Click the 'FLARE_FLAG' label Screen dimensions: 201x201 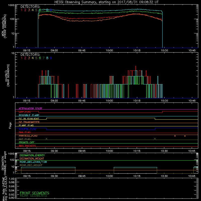[26, 125]
